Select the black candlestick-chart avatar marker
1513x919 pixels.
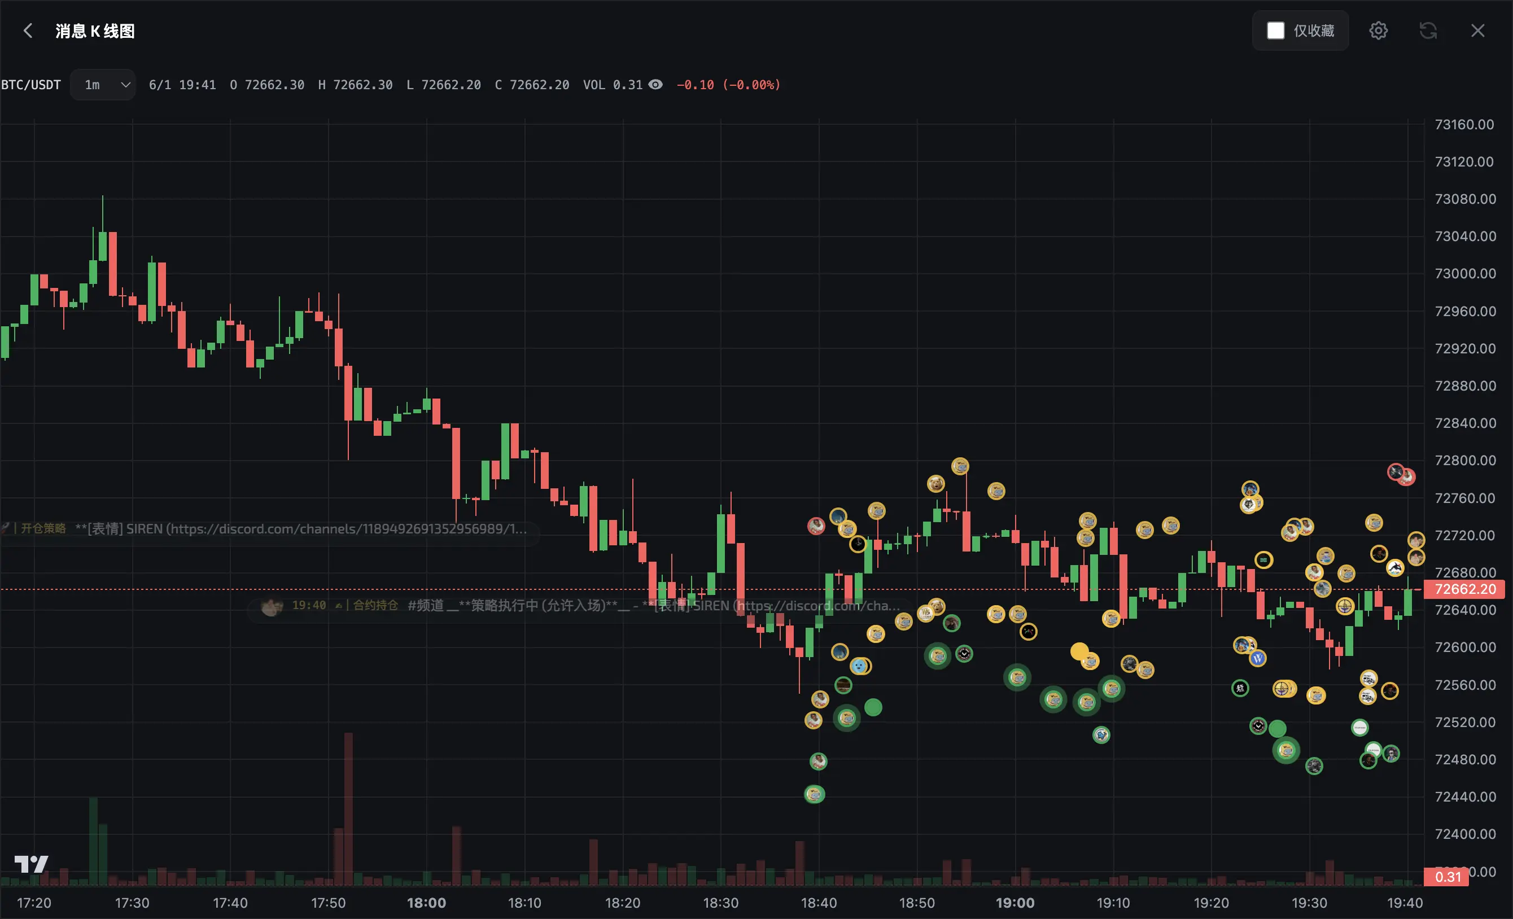pyautogui.click(x=1028, y=631)
